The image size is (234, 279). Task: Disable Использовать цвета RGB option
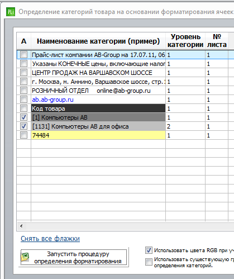click(x=149, y=250)
